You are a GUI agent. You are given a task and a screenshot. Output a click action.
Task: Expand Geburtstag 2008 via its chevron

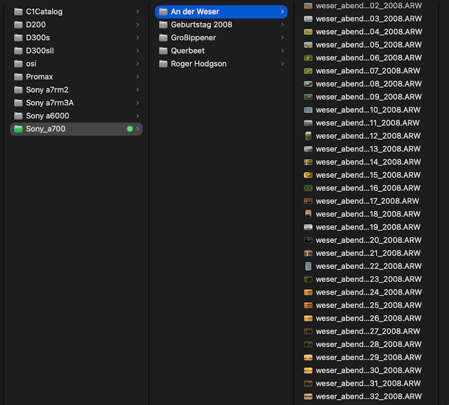click(x=282, y=25)
